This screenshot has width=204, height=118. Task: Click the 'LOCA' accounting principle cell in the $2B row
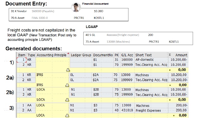[x=41, y=90]
